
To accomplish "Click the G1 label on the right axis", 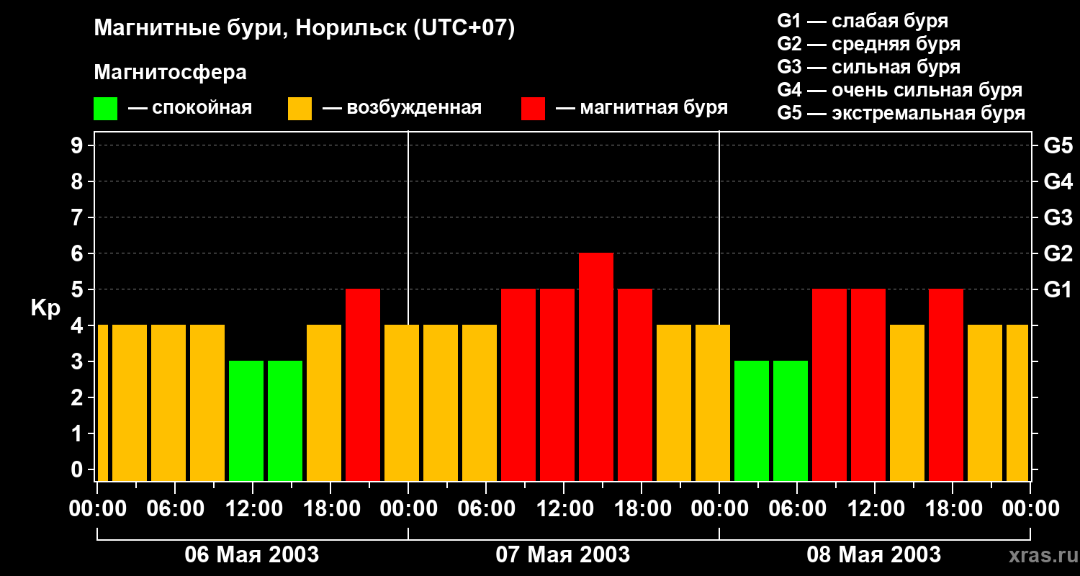I will click(1058, 289).
